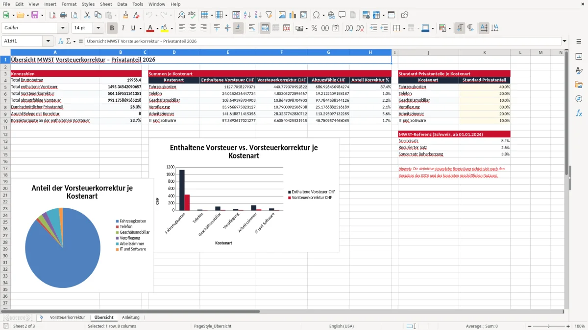Open the Font Size dropdown arrow
The height and width of the screenshot is (330, 588).
(98, 28)
